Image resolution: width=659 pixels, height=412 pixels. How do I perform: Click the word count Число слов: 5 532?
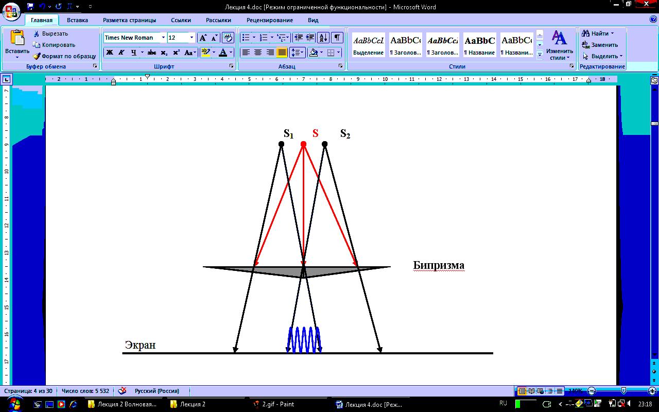(x=85, y=391)
